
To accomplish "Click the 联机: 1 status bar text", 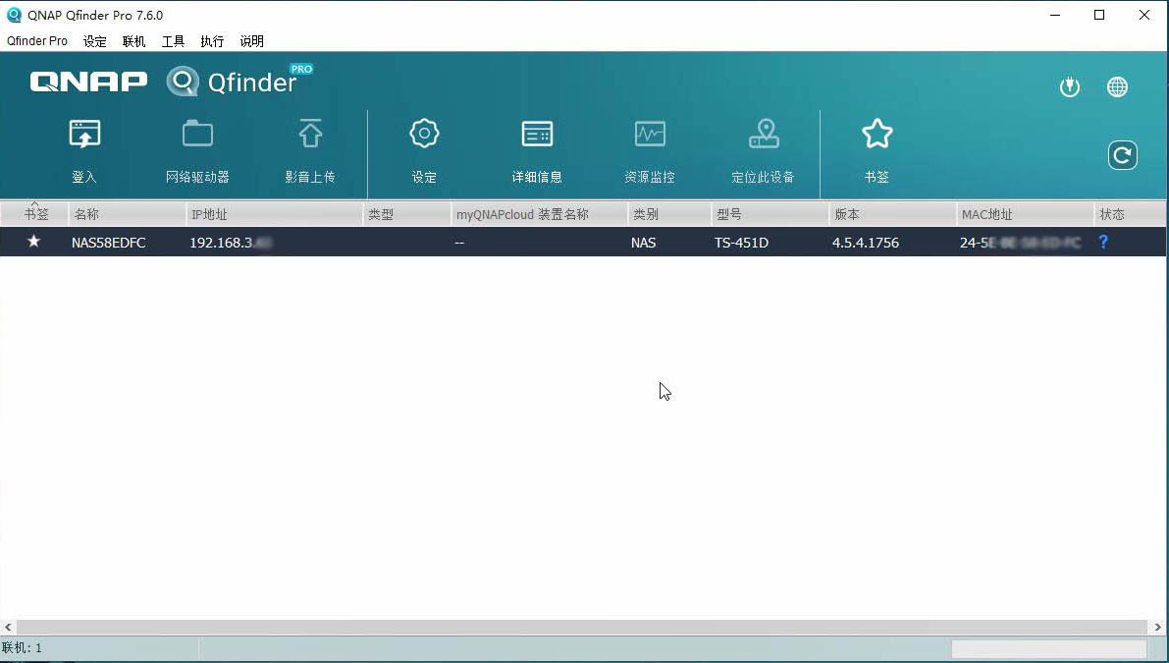I will click(x=23, y=647).
